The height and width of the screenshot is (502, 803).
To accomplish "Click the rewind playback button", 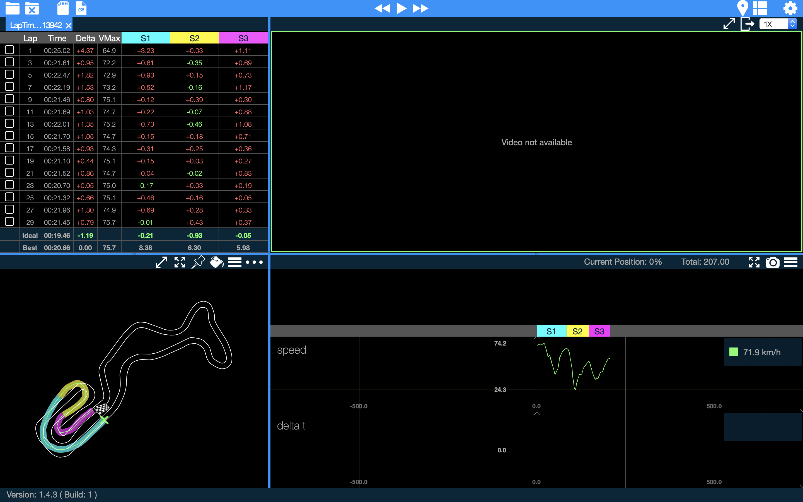I will [382, 8].
